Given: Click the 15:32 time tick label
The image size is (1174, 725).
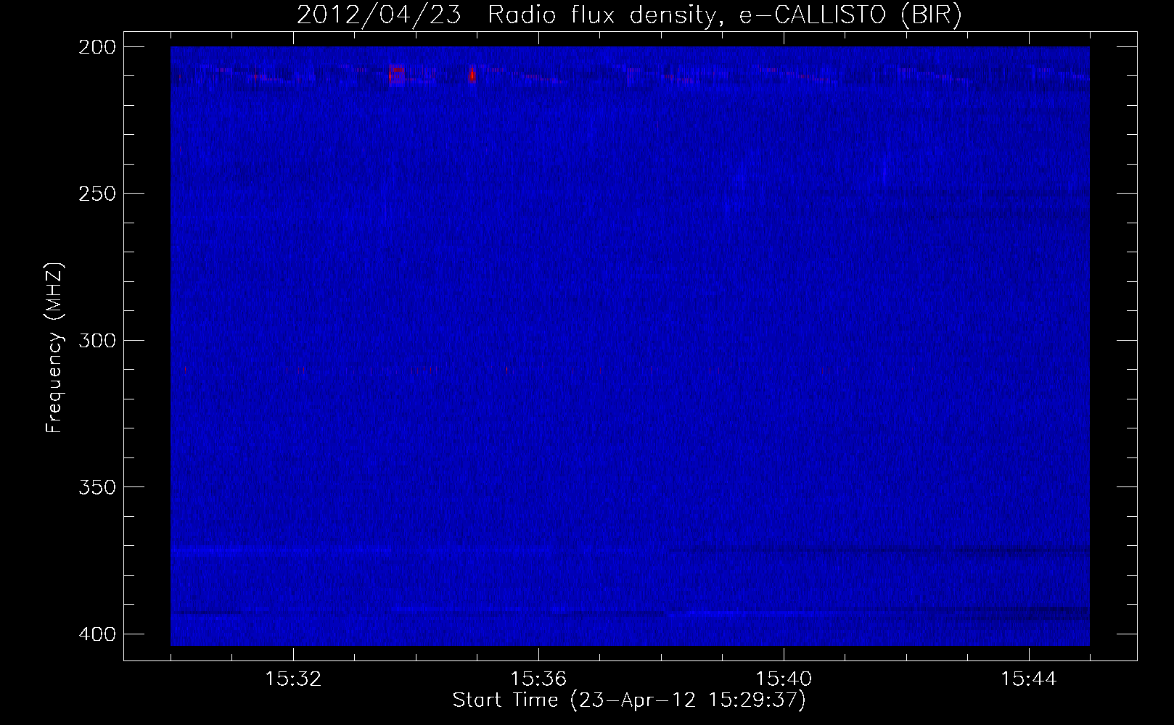Looking at the screenshot, I should 293,679.
